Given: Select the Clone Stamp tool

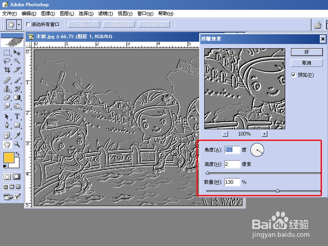Looking at the screenshot, I should click(x=7, y=89).
